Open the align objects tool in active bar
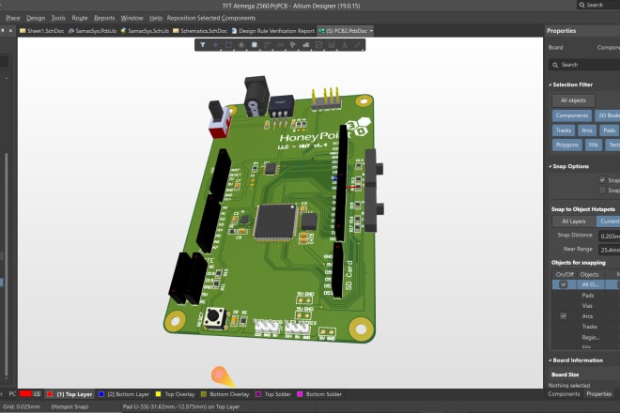Viewport: 620px width, 413px height. (x=241, y=45)
